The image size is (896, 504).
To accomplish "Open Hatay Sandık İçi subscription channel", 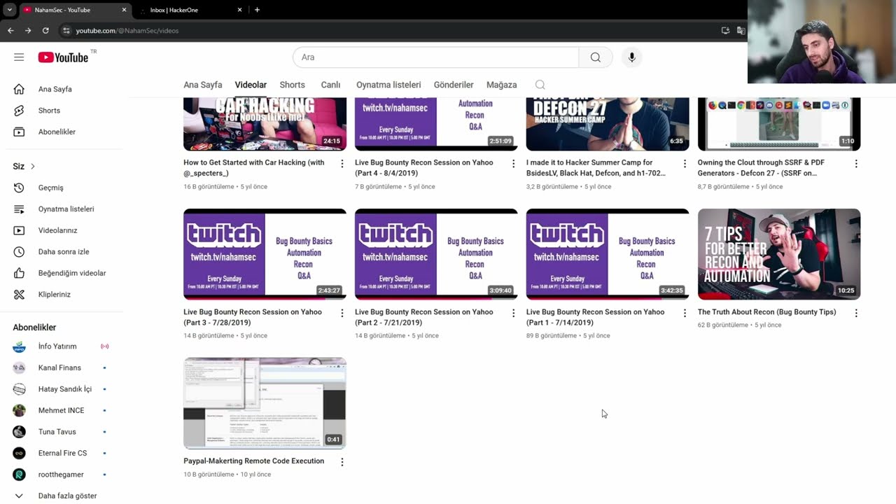I will coord(64,389).
